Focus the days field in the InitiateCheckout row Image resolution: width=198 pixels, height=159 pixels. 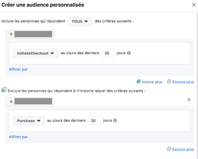108,53
